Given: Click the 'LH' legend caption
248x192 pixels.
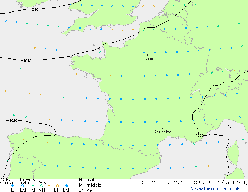Looking at the screenshot, I should (x=57, y=190).
